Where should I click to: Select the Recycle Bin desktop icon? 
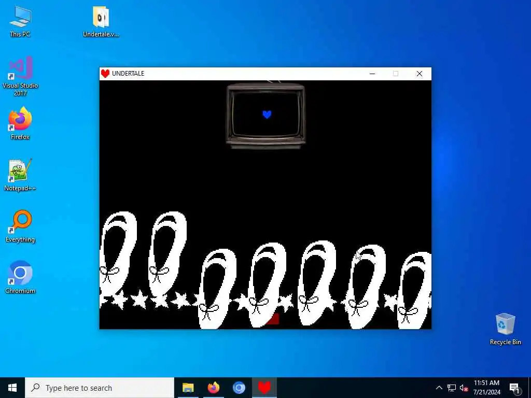pos(505,329)
